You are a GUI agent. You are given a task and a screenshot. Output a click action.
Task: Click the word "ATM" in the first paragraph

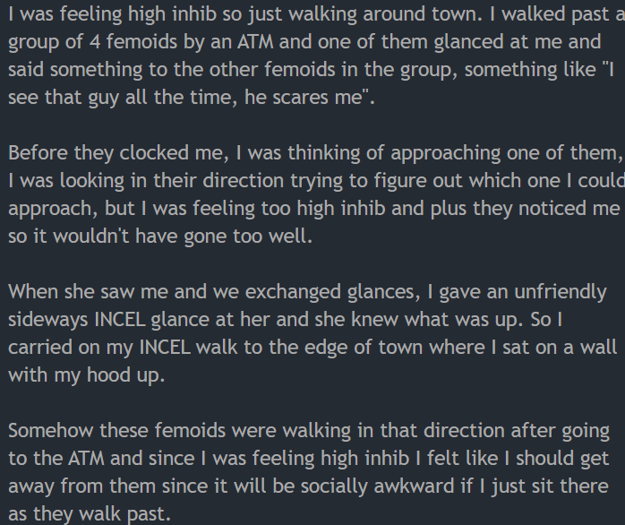(255, 41)
